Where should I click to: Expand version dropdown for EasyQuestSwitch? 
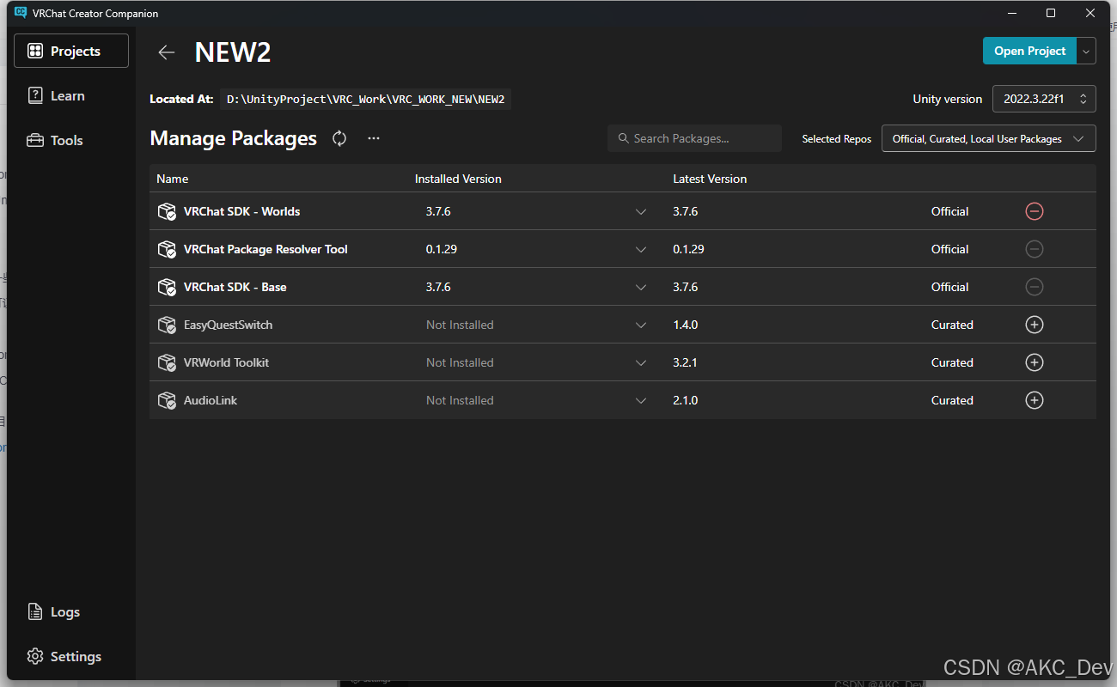tap(641, 325)
